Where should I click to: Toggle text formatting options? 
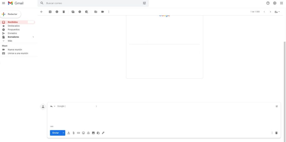(68, 133)
